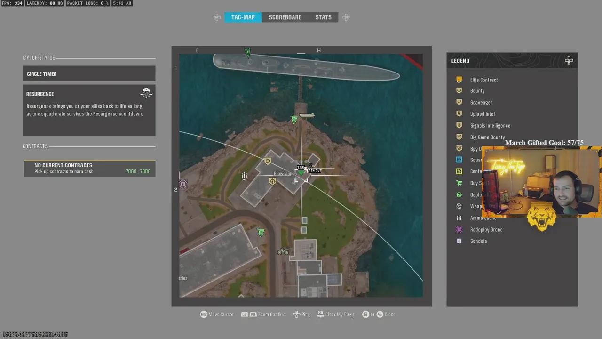Click the Redeploy Drone legend icon

click(459, 229)
